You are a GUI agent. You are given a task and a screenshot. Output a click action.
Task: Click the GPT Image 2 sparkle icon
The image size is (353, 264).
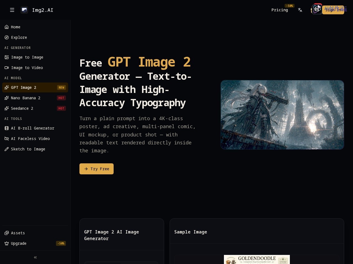pos(7,87)
